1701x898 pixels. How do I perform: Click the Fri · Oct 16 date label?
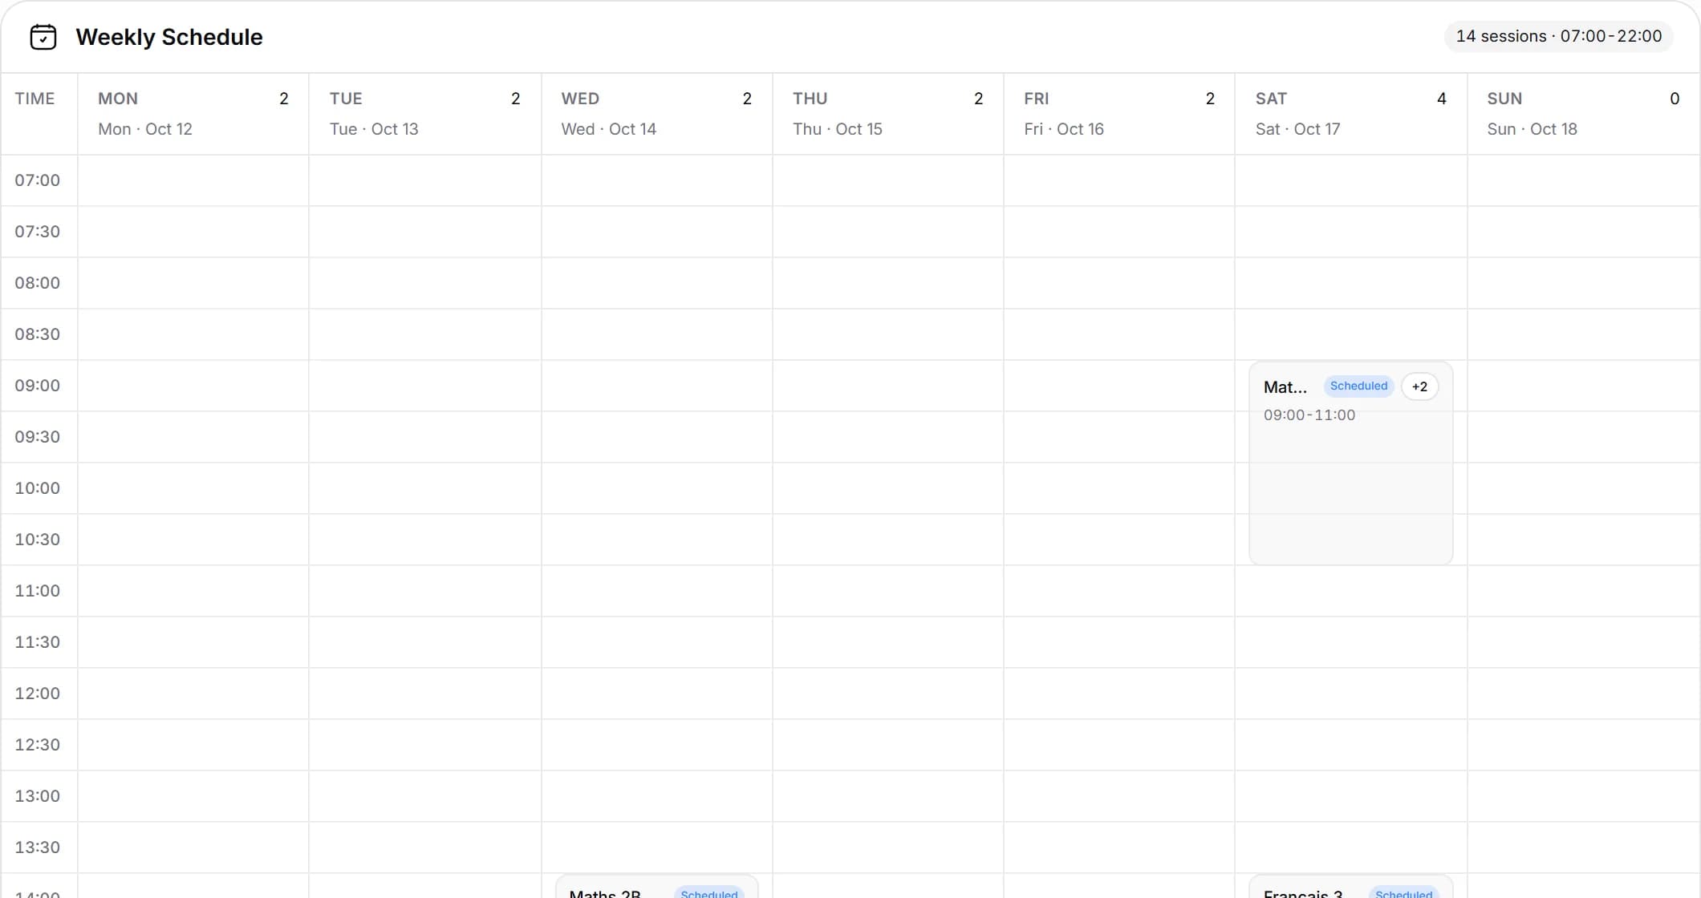point(1064,129)
